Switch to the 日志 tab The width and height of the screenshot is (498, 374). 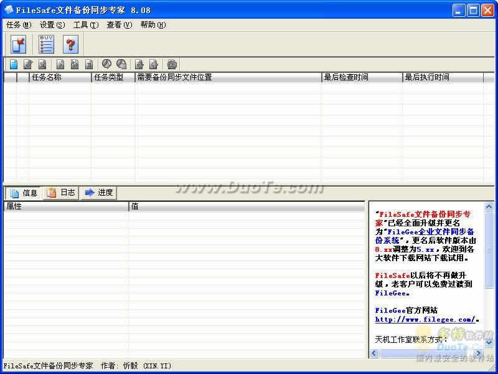pos(60,193)
